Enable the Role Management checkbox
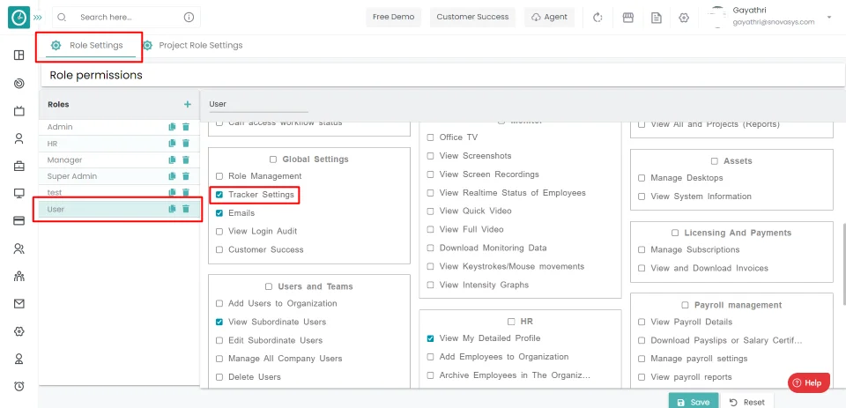The height and width of the screenshot is (408, 846). pyautogui.click(x=219, y=176)
